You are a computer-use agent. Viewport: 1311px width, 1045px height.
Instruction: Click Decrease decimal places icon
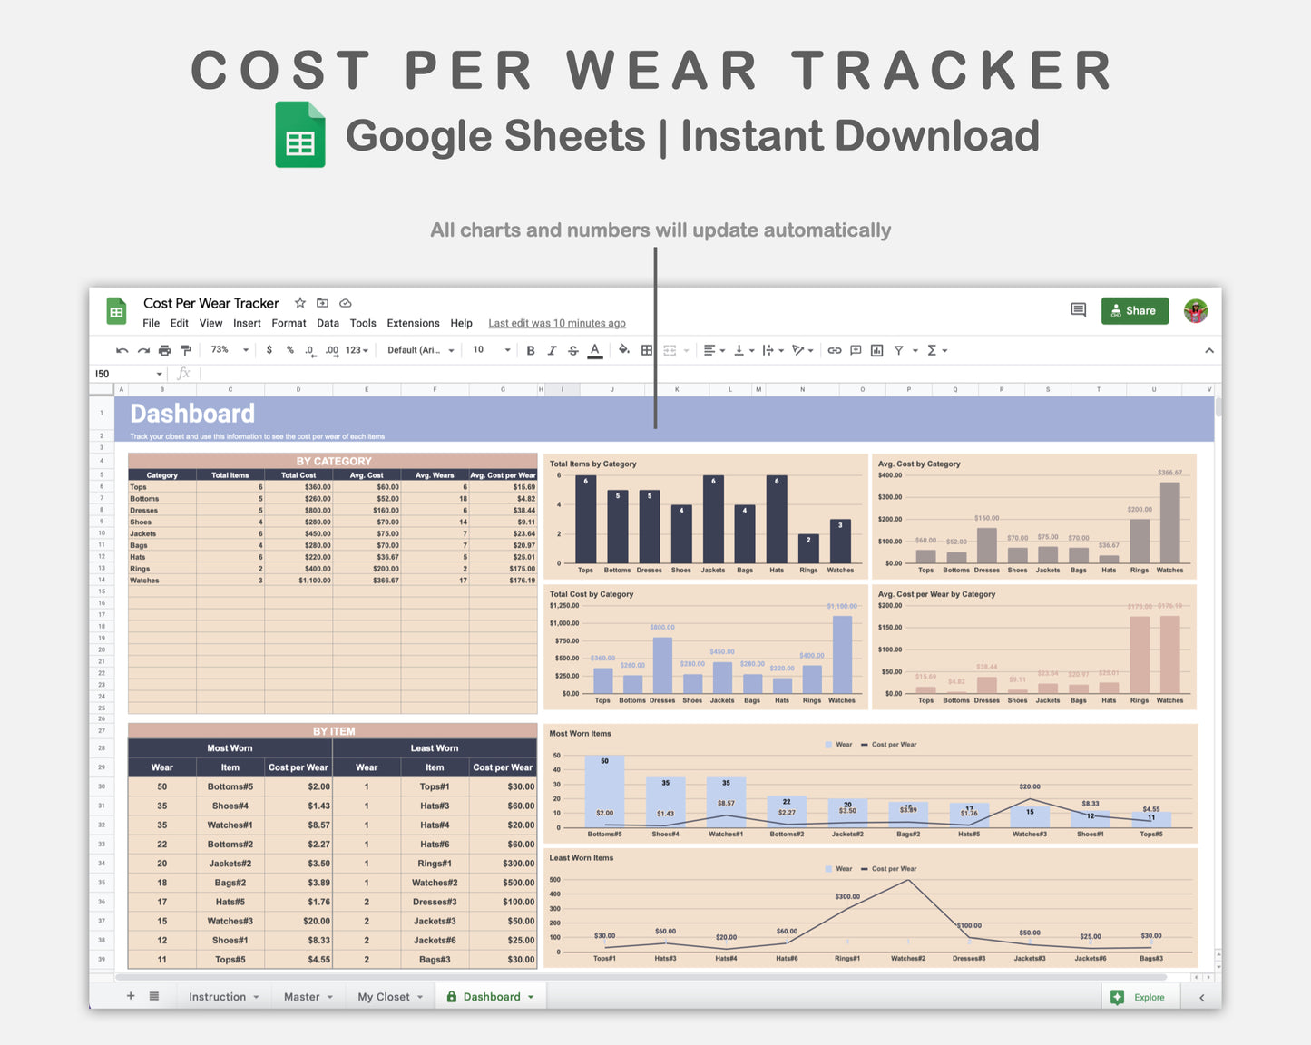(x=310, y=350)
